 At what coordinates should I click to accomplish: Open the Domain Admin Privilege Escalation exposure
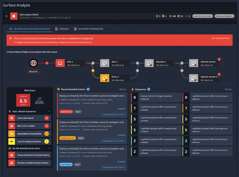(x=156, y=97)
